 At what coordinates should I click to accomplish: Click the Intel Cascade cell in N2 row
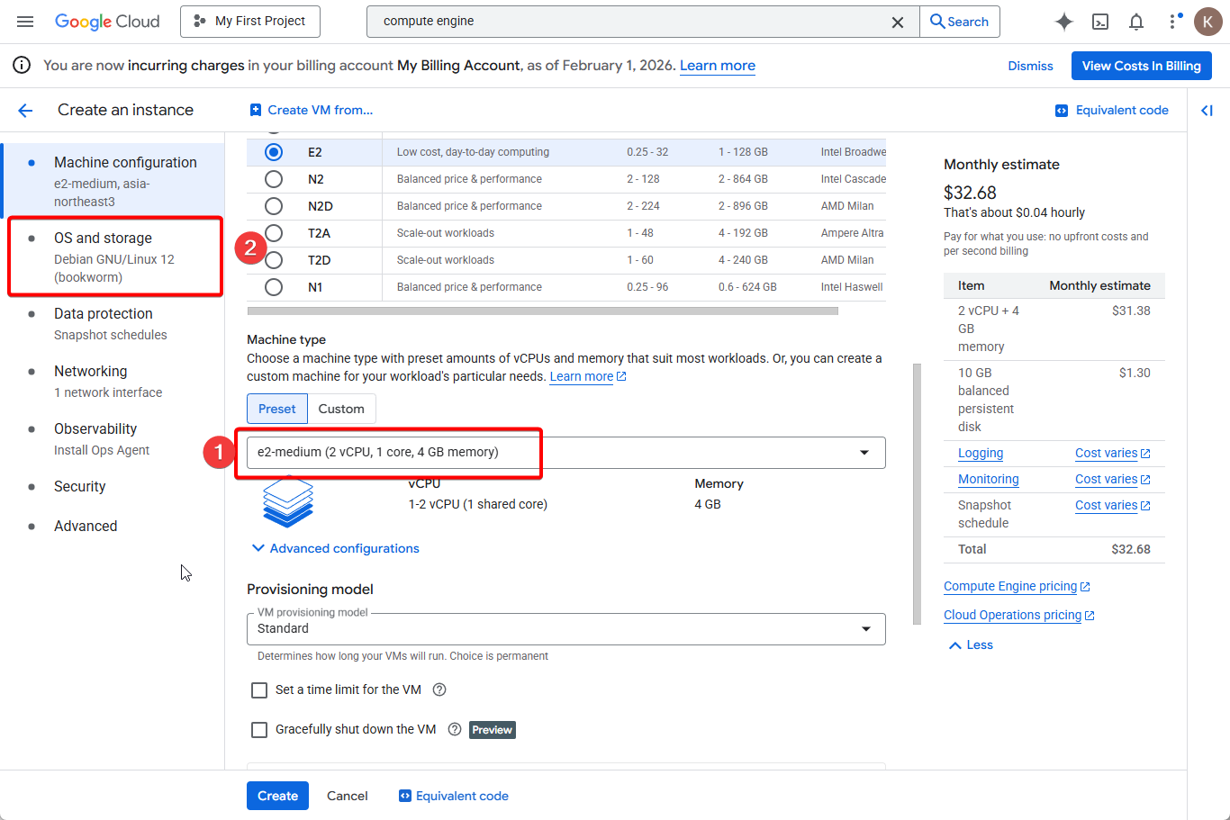click(853, 179)
